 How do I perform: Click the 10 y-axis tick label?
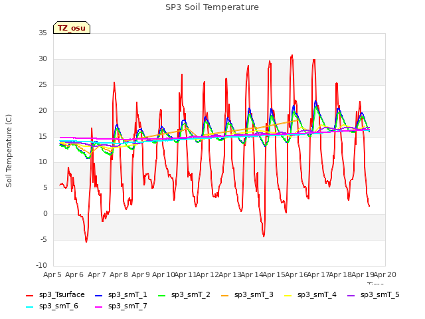pyautogui.click(x=42, y=162)
